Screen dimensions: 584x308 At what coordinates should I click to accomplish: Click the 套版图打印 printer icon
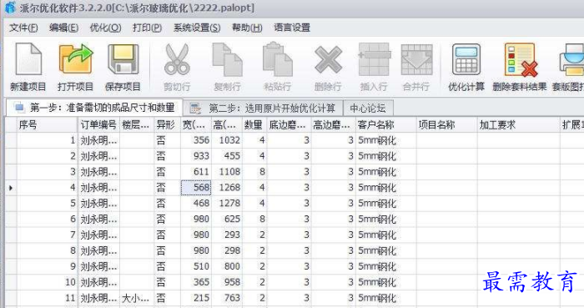coord(571,59)
